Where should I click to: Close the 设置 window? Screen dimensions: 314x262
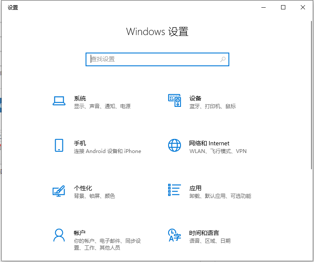(x=303, y=7)
